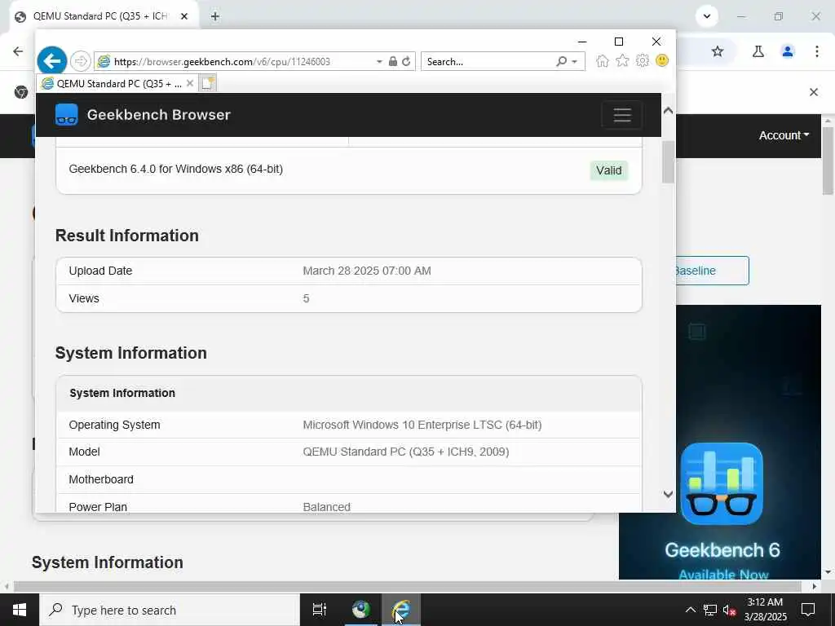Open Account dropdown in Chrome page
Image resolution: width=835 pixels, height=626 pixels.
click(x=784, y=135)
